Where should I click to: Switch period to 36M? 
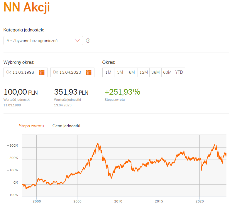point(155,72)
